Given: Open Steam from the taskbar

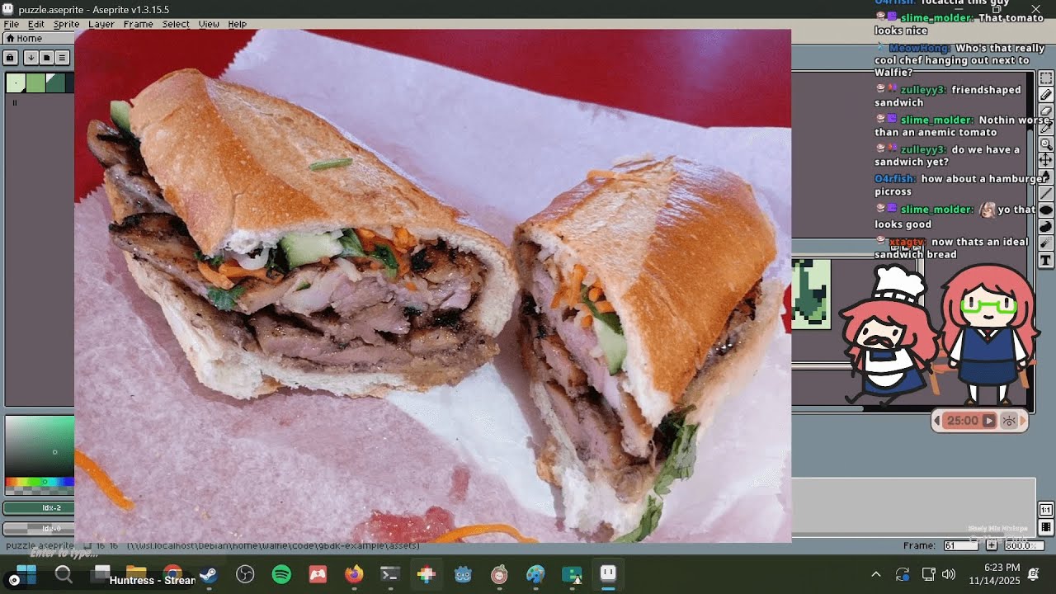Looking at the screenshot, I should click(x=209, y=575).
